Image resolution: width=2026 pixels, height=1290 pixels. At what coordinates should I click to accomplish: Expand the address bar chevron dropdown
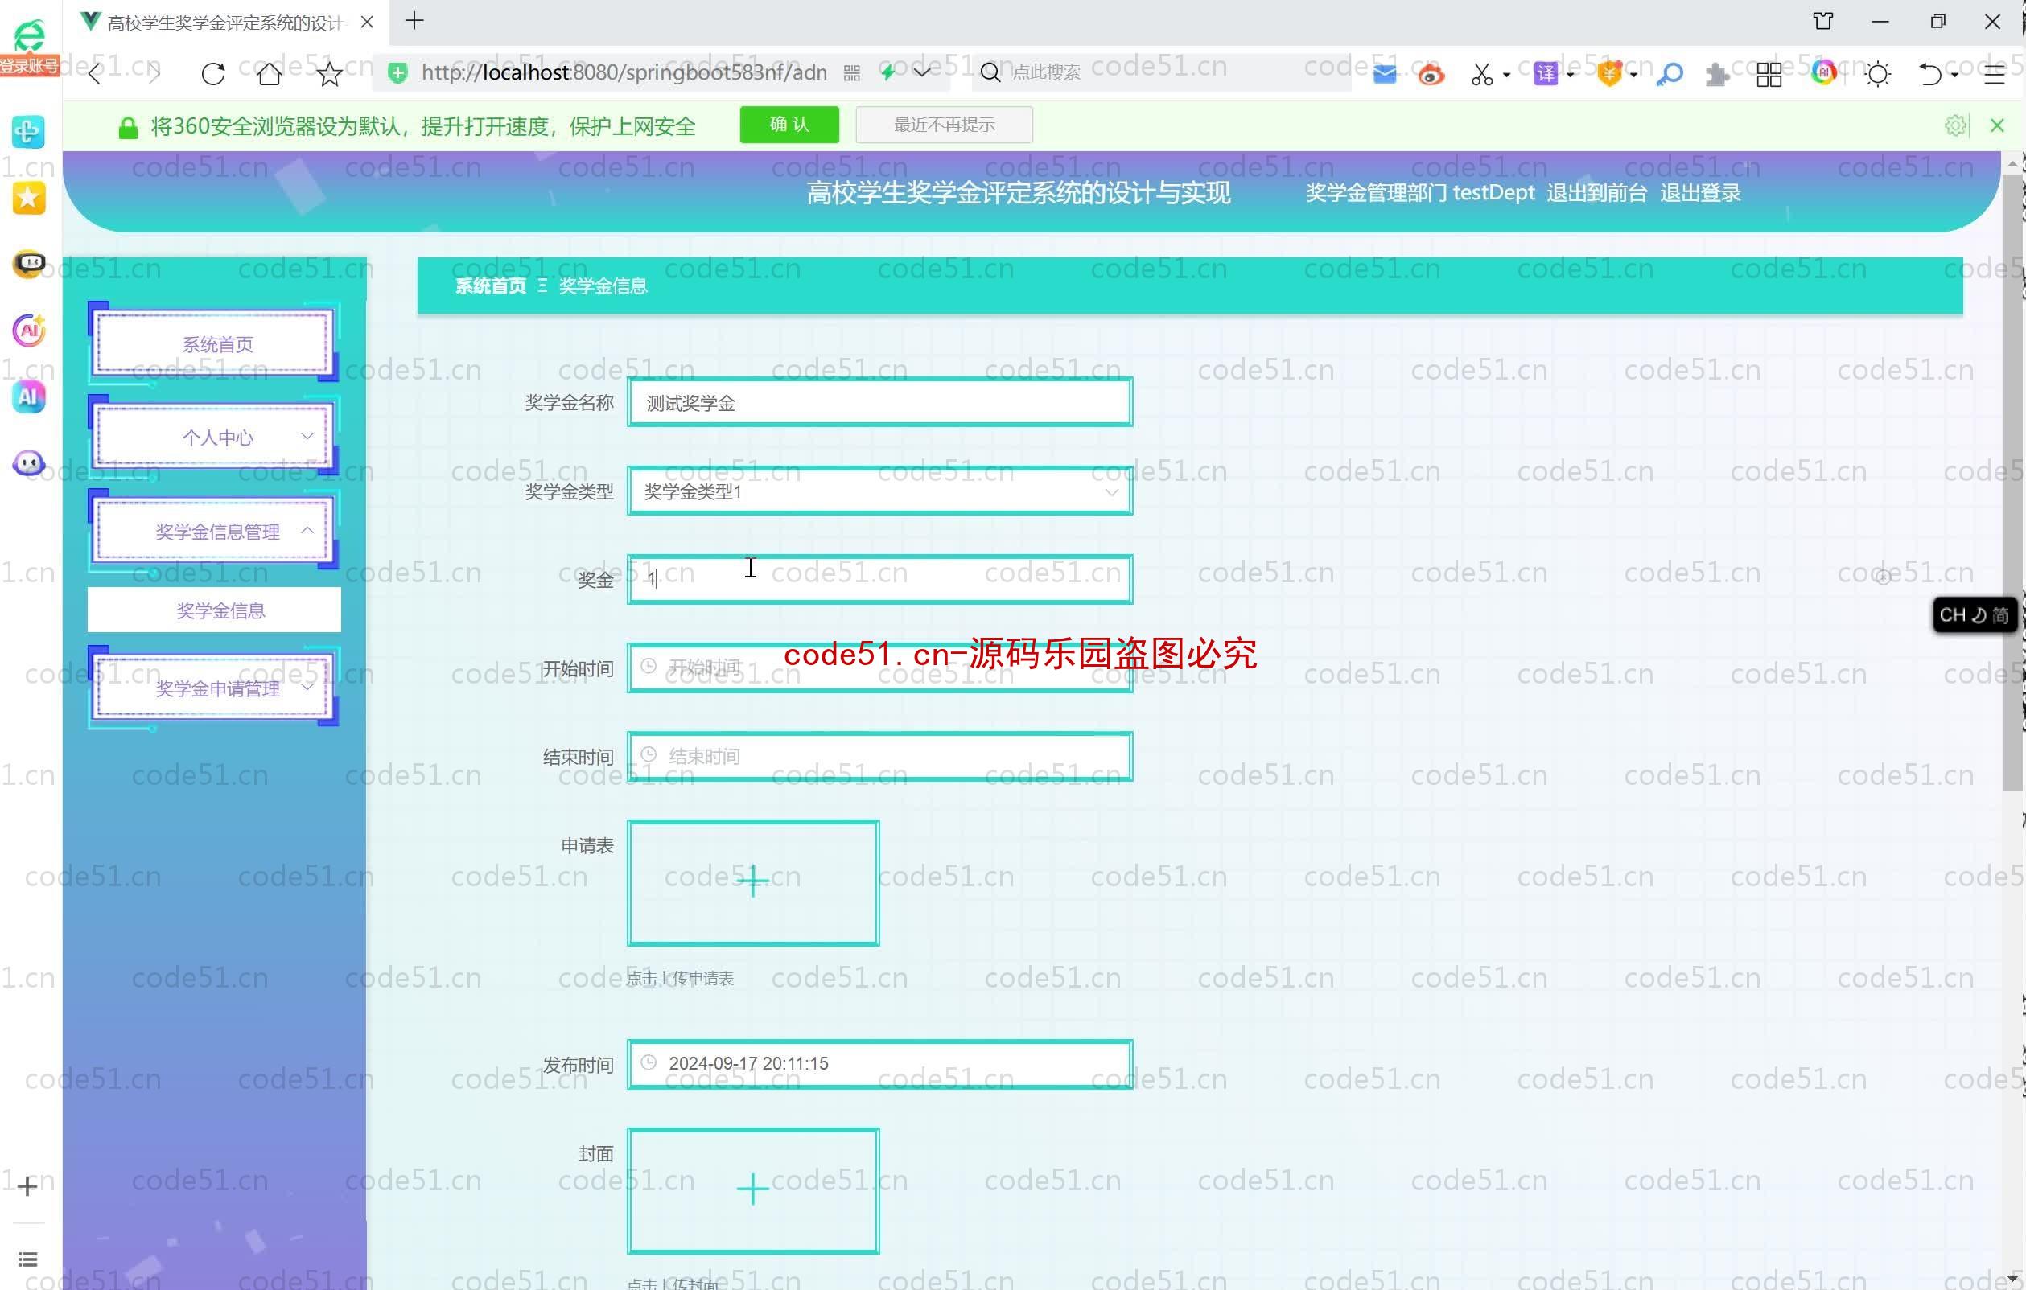[x=922, y=72]
